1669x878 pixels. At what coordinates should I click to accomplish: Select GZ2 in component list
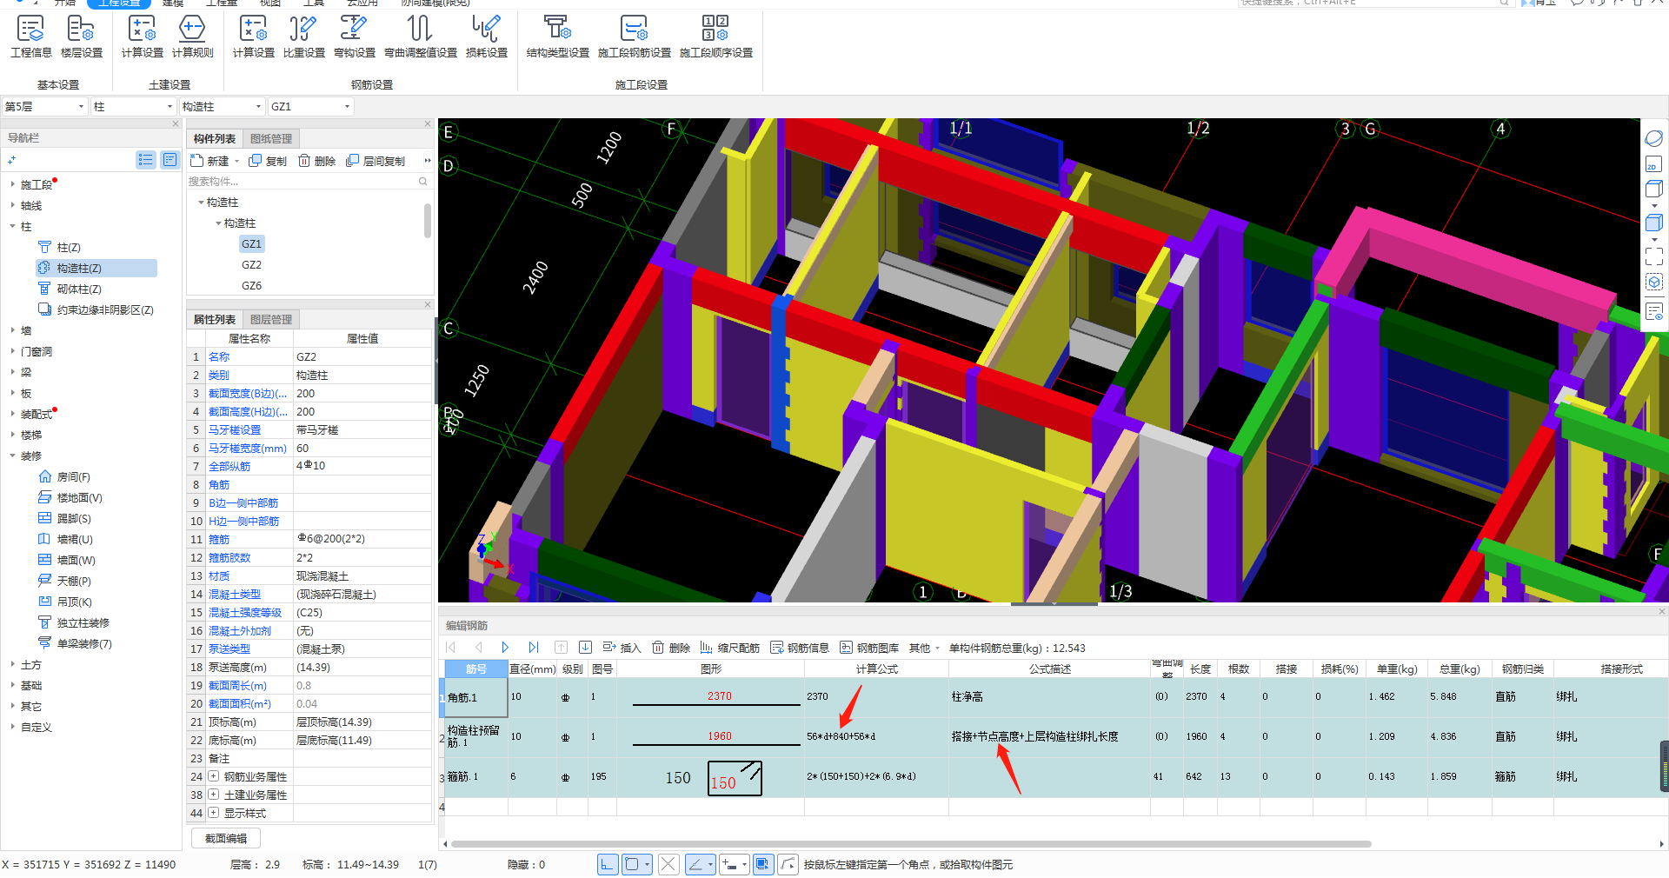click(x=251, y=265)
